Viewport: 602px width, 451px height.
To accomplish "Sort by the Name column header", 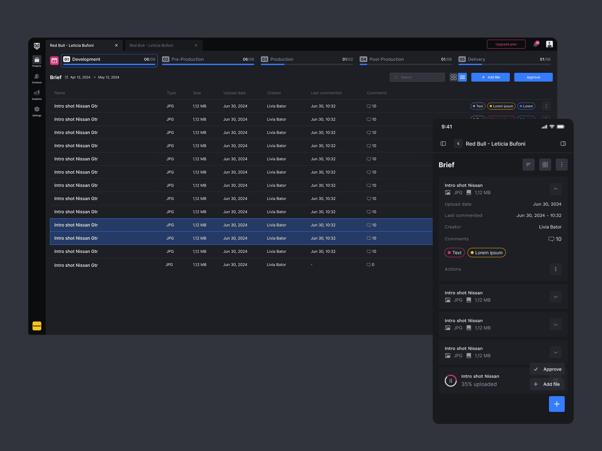I will 59,93.
